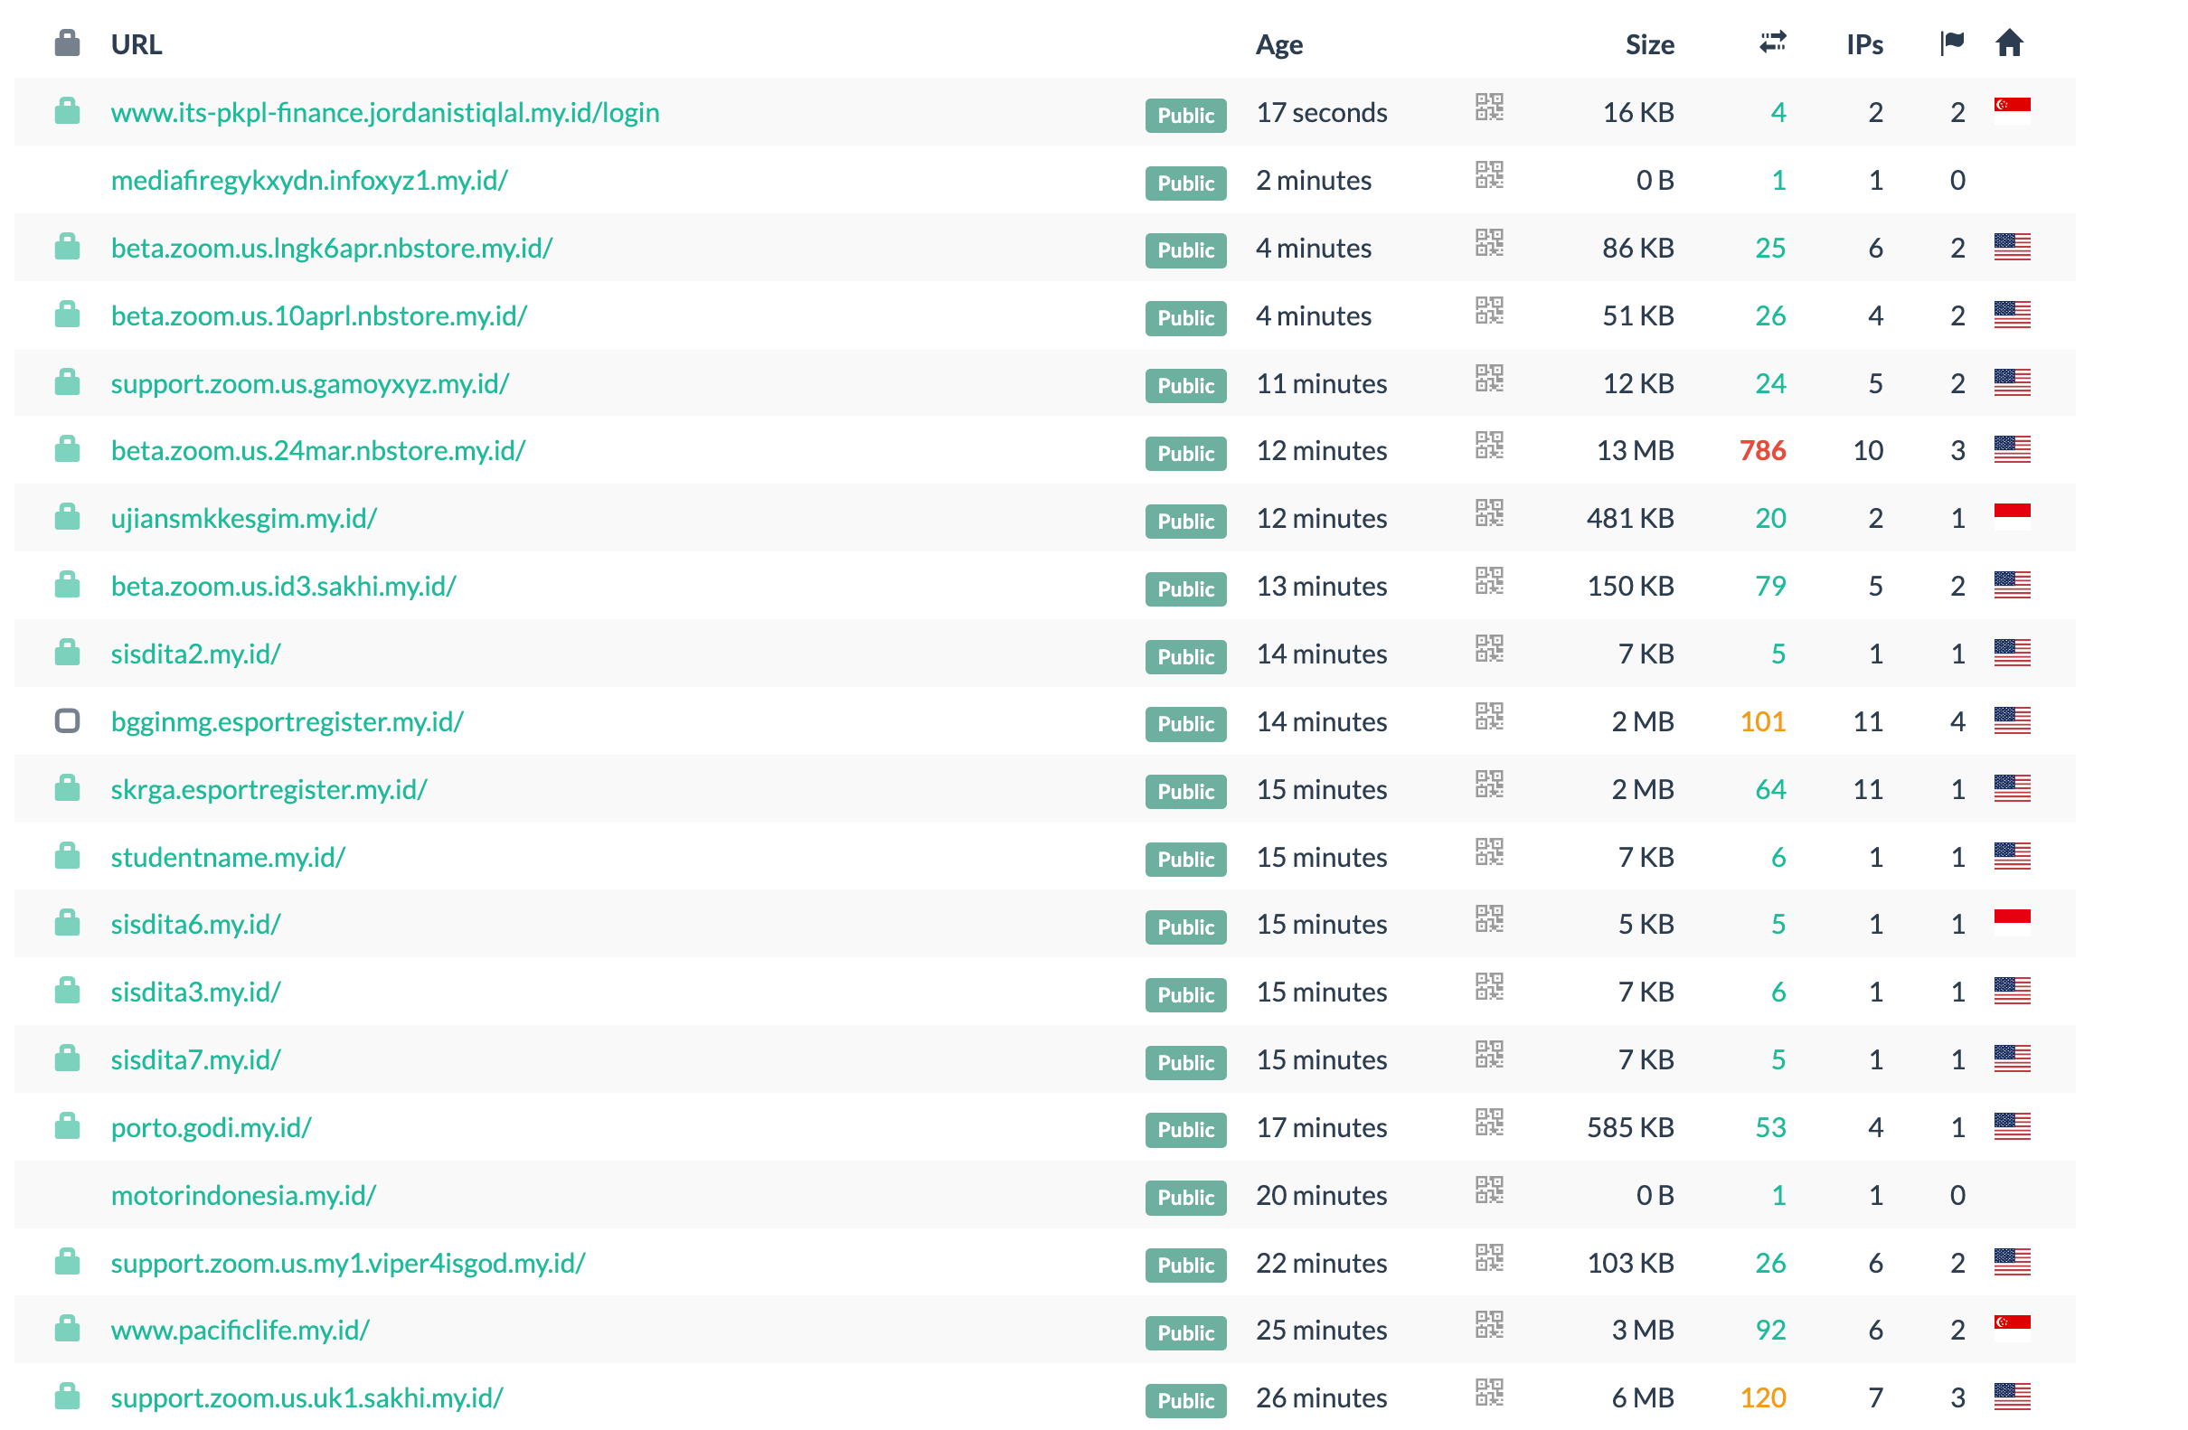
Task: Open support.zoom.us.gamoyxyz.my.id scan result
Action: (310, 383)
